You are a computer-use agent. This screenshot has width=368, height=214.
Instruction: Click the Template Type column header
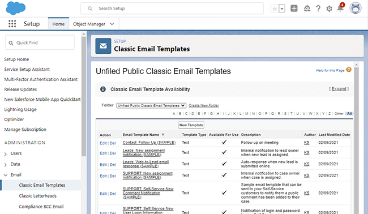(194, 135)
